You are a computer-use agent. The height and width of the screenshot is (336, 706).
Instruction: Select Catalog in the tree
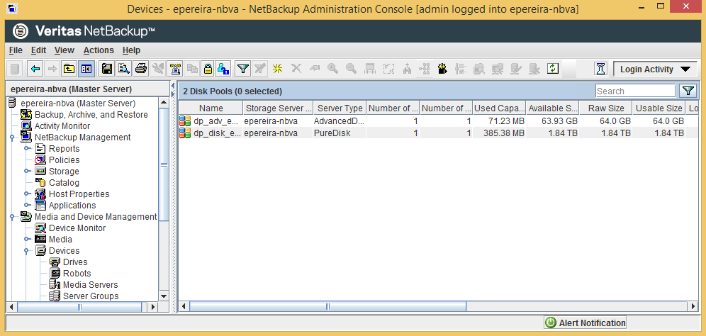pyautogui.click(x=64, y=182)
